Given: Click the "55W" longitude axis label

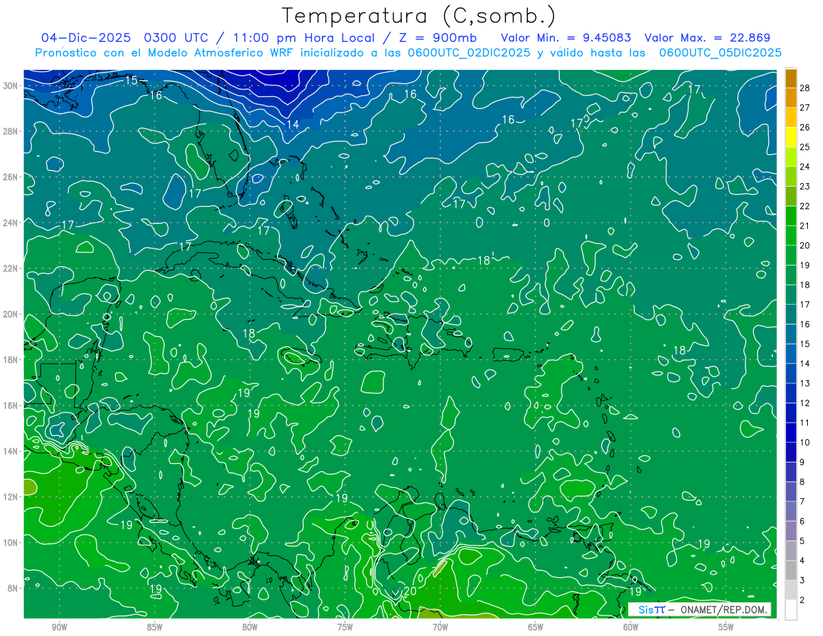Looking at the screenshot, I should coord(726,627).
